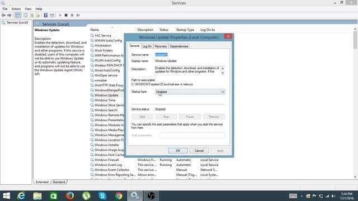Open File Explorer from the taskbar

pyautogui.click(x=37, y=196)
